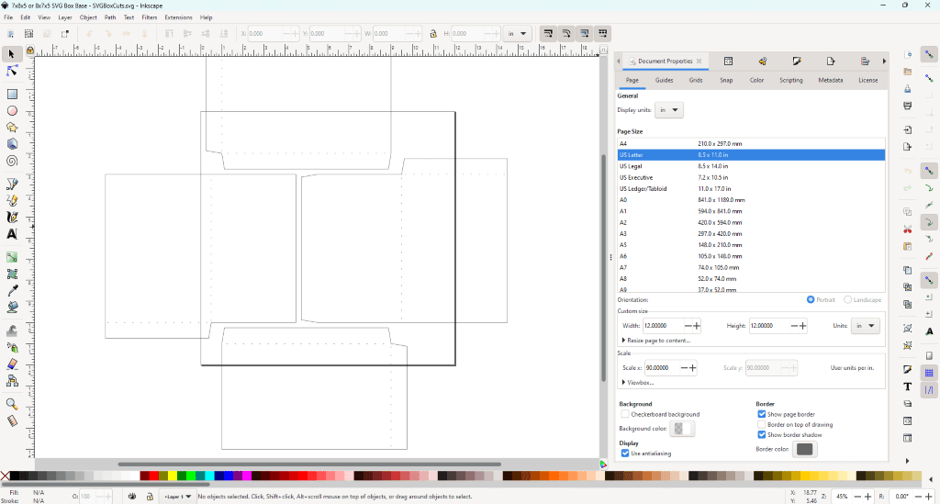The height and width of the screenshot is (504, 940).
Task: Click the Calligraphy pen tool
Action: click(x=12, y=218)
